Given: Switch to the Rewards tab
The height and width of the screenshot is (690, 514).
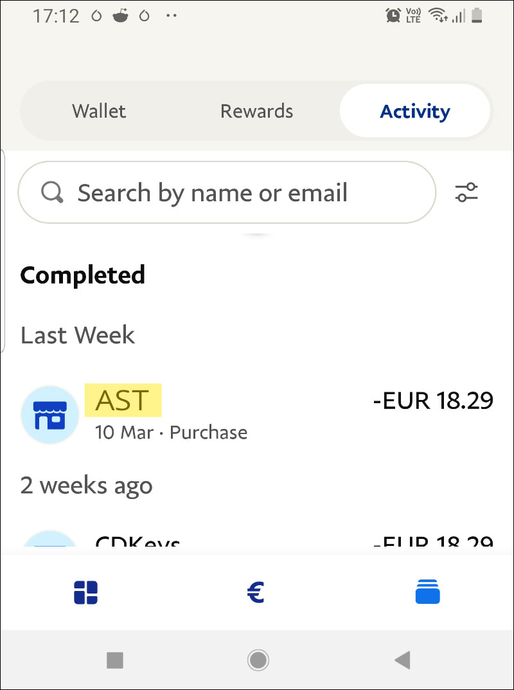Looking at the screenshot, I should (256, 111).
